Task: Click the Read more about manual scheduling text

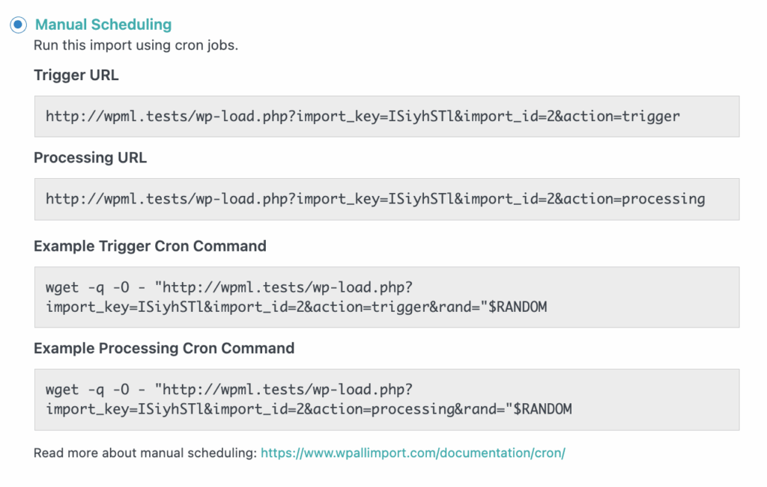Action: [x=142, y=453]
